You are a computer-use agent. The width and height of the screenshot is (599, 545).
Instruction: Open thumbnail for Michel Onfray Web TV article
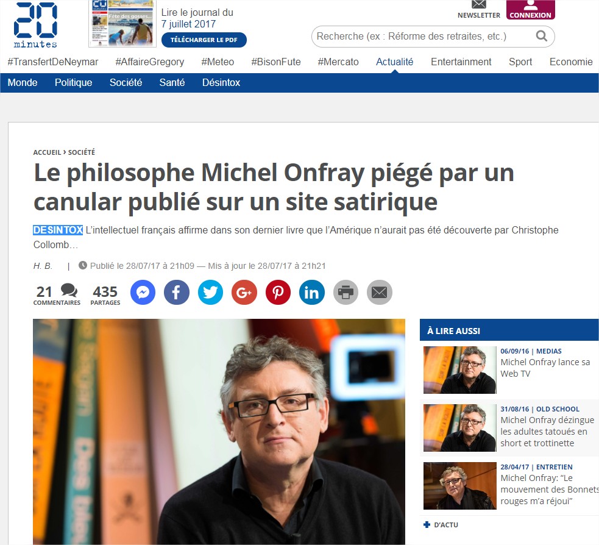(460, 370)
